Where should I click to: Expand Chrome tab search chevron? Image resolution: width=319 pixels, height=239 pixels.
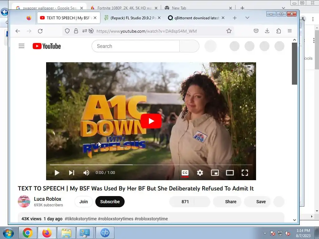pyautogui.click(x=283, y=8)
